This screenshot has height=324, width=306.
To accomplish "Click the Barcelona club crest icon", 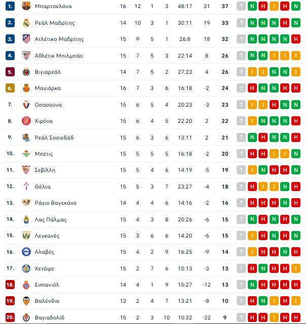I will tap(26, 6).
